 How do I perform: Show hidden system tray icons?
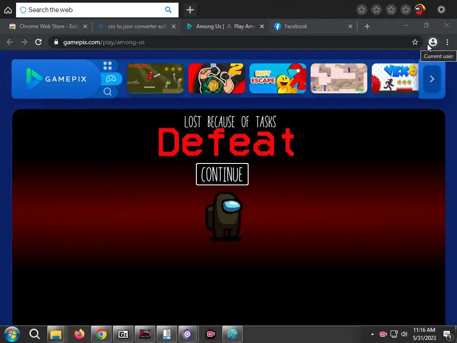click(x=372, y=334)
